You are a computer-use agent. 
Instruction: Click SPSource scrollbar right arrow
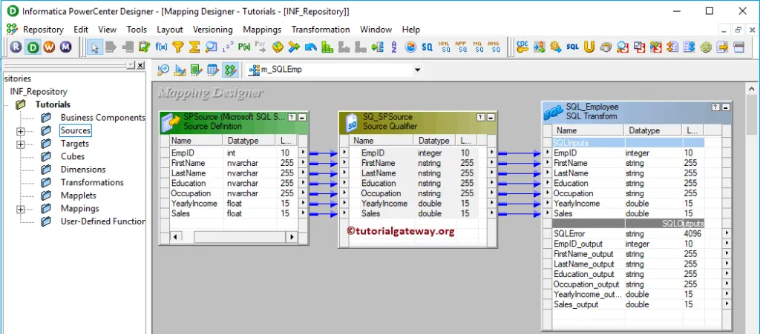[x=291, y=237]
